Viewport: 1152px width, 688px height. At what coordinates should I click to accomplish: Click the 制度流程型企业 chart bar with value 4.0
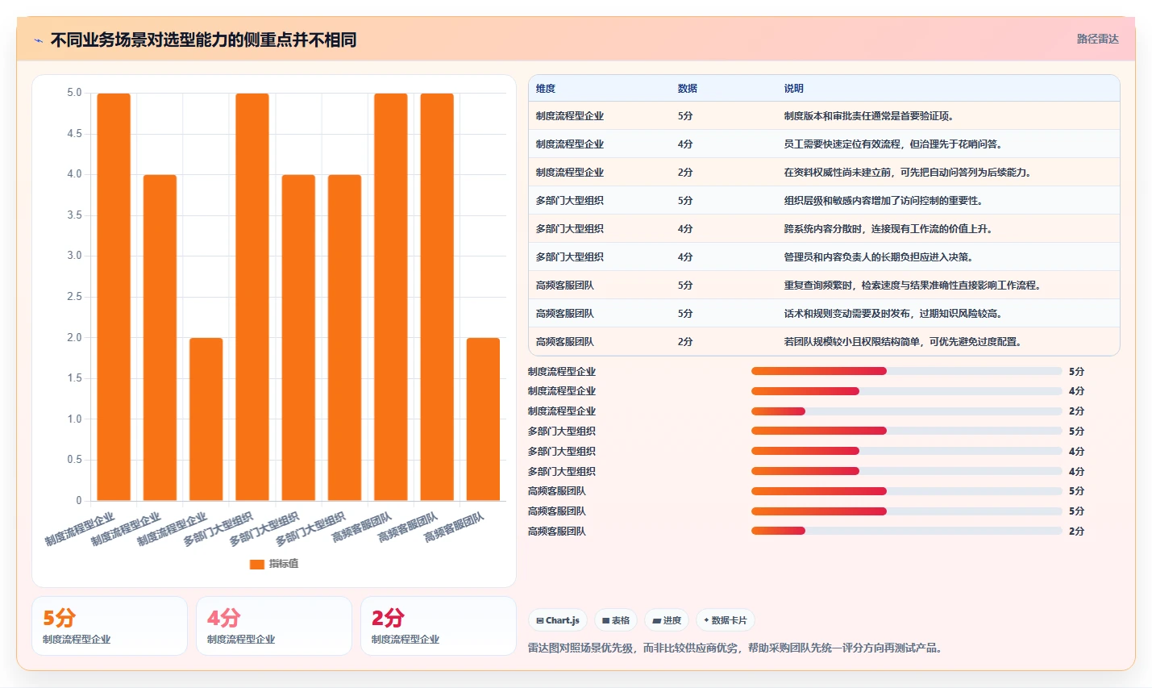click(x=160, y=338)
